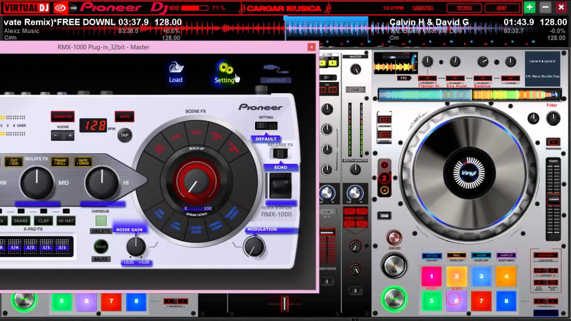Trigger the SPIRAL UP Scene FX segment
This screenshot has height=321, width=571.
tap(216, 136)
